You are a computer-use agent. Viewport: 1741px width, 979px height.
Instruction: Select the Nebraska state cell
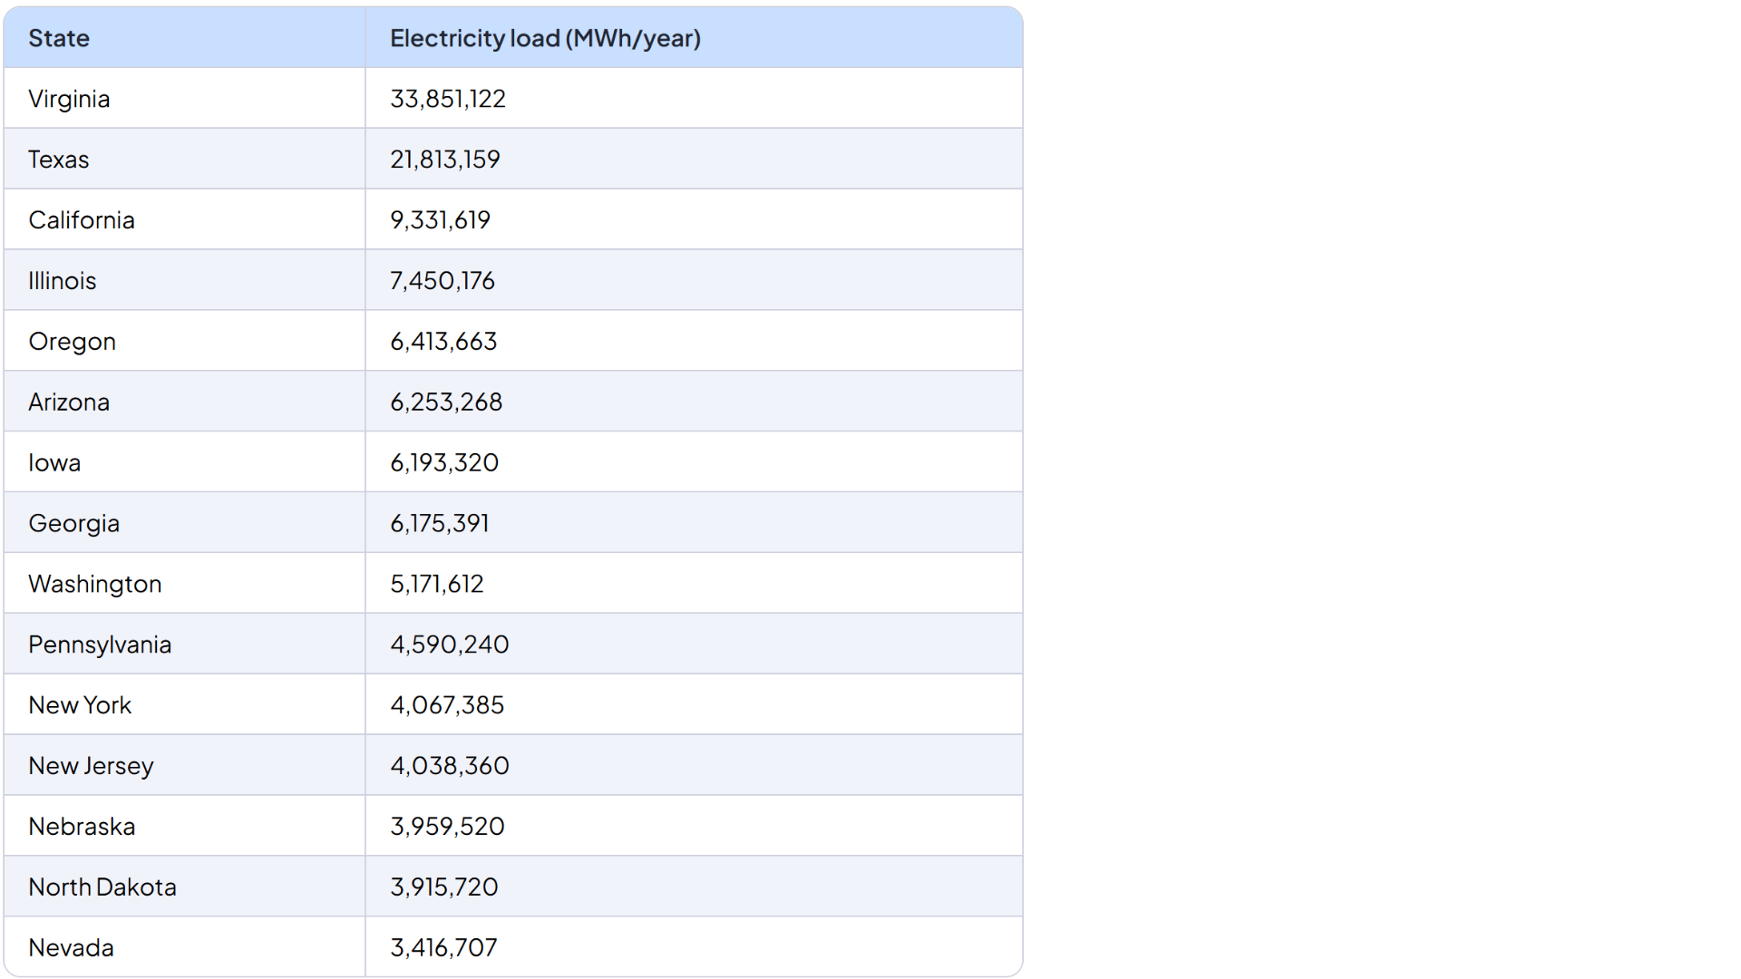coord(82,827)
